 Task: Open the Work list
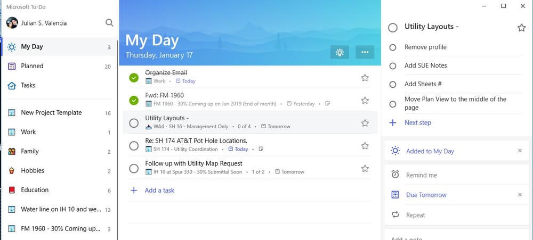[x=59, y=132]
